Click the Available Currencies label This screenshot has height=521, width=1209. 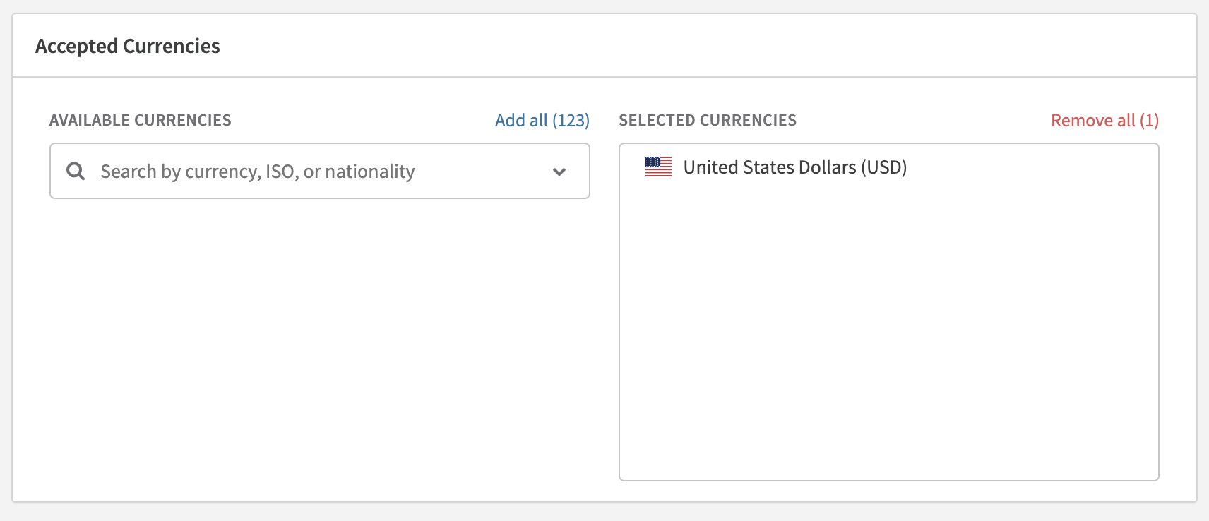[141, 121]
